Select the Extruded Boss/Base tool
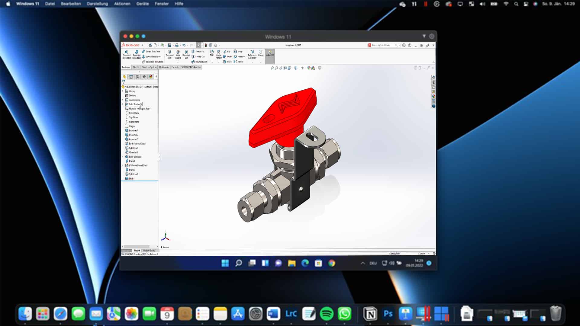 tap(126, 54)
